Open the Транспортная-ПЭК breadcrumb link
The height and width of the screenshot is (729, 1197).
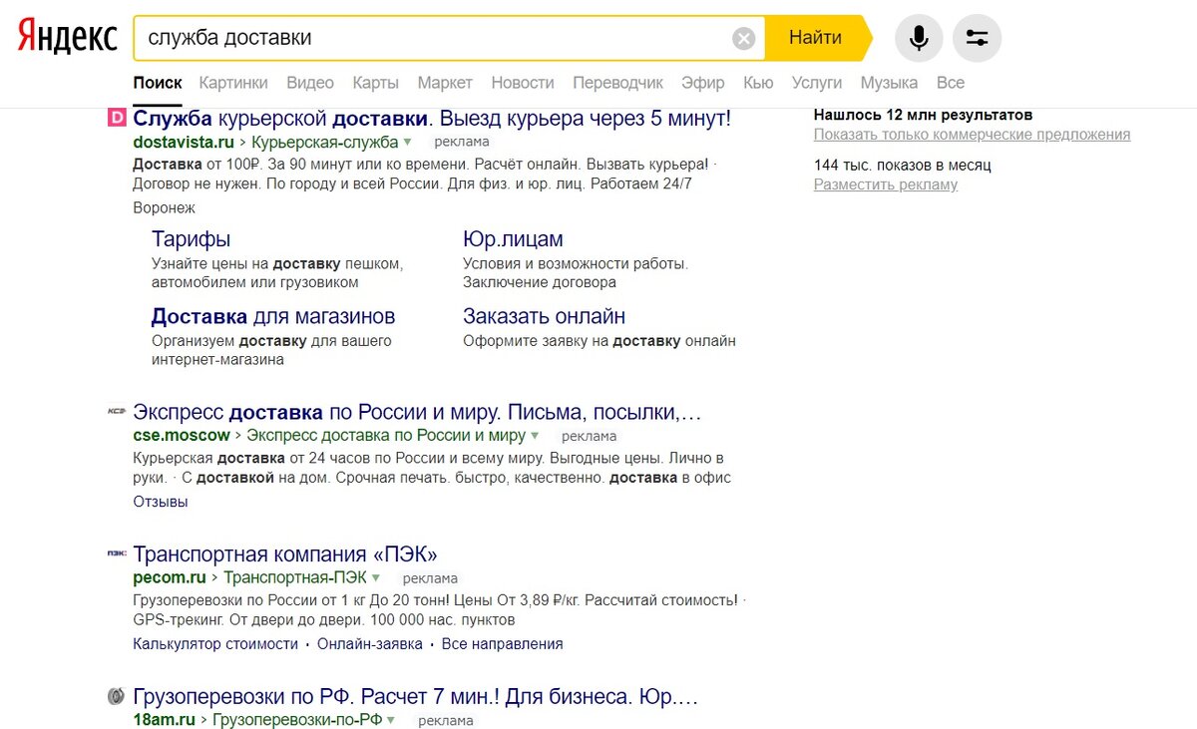295,577
